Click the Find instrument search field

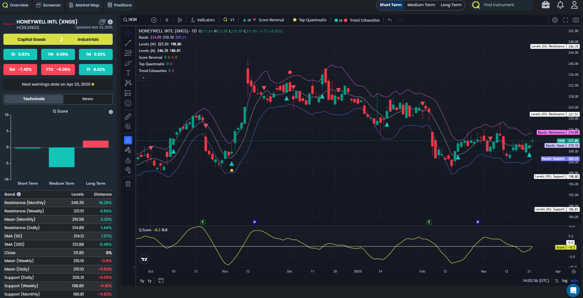(x=502, y=5)
